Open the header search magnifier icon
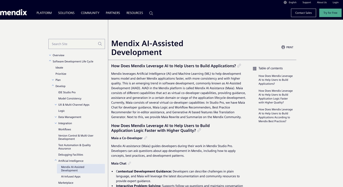The image size is (343, 187). 151,13
